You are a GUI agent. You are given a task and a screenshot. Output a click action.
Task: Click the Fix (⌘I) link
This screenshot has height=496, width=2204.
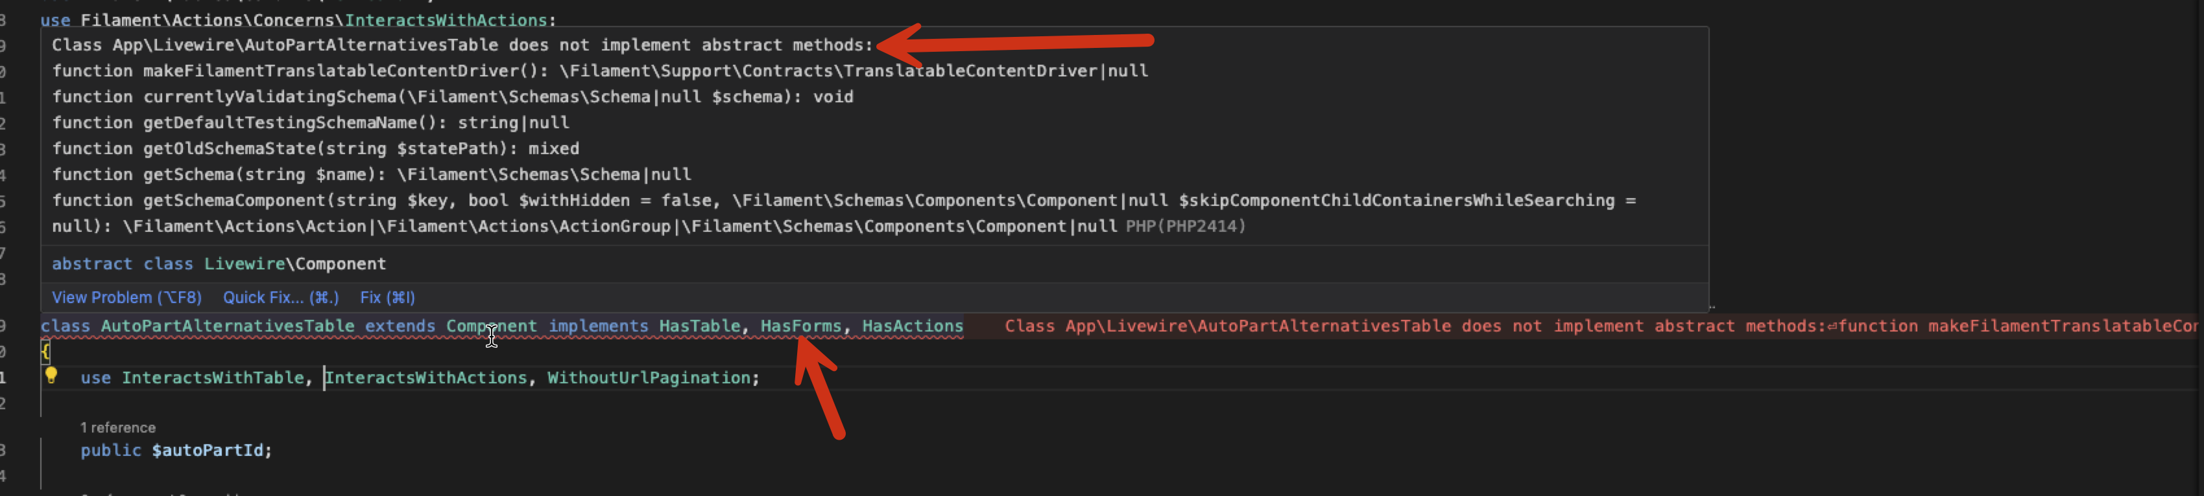point(387,297)
